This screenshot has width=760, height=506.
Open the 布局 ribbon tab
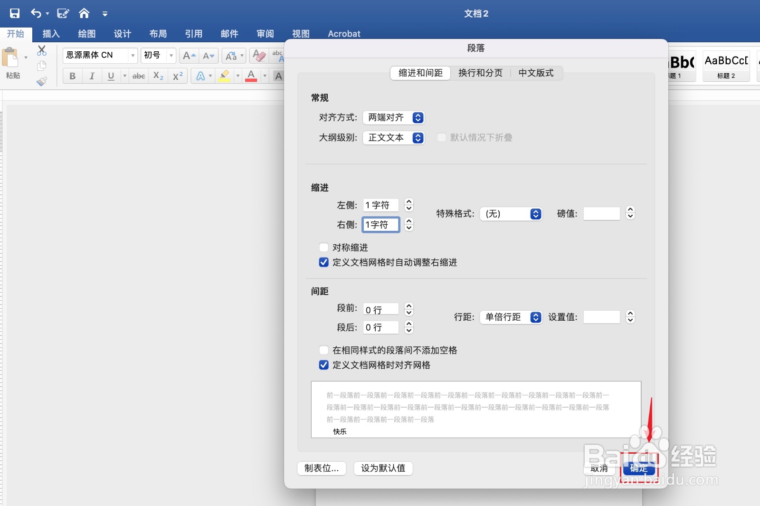158,34
